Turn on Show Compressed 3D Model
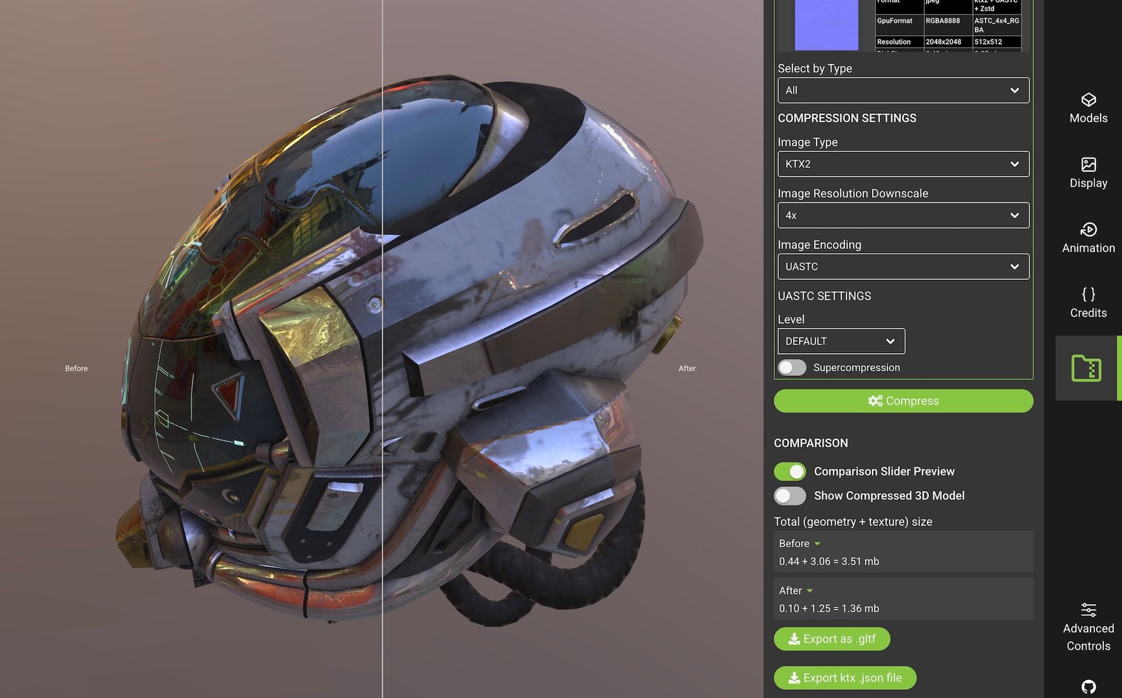This screenshot has height=698, width=1122. (x=790, y=496)
